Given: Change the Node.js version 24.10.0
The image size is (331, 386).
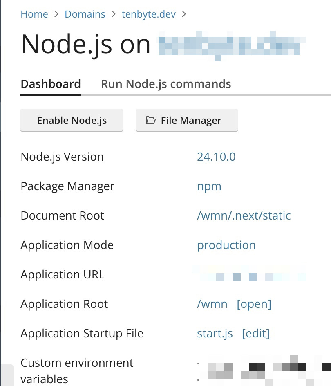Looking at the screenshot, I should [x=216, y=157].
